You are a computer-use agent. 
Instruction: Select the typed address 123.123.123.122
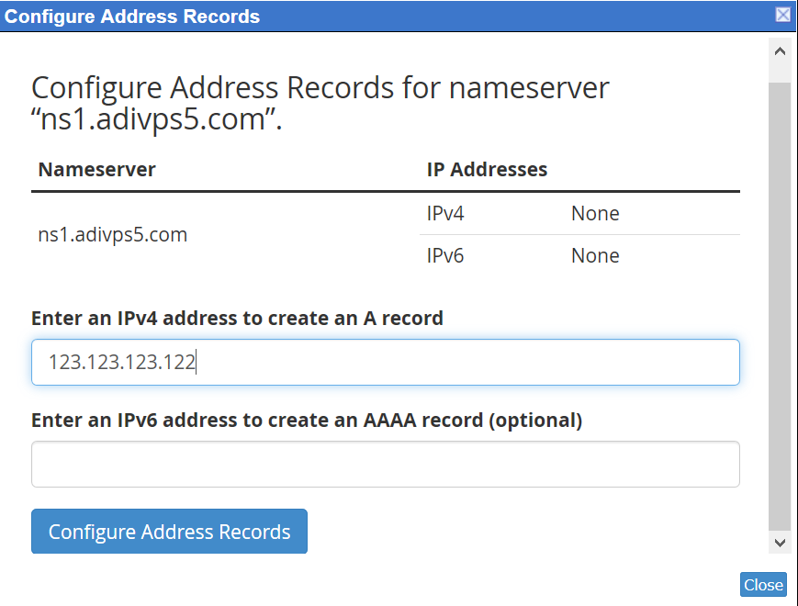click(x=119, y=362)
